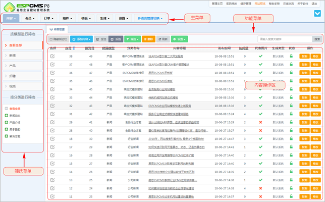
Task: Open the 会员 main menu
Action: click(31, 20)
